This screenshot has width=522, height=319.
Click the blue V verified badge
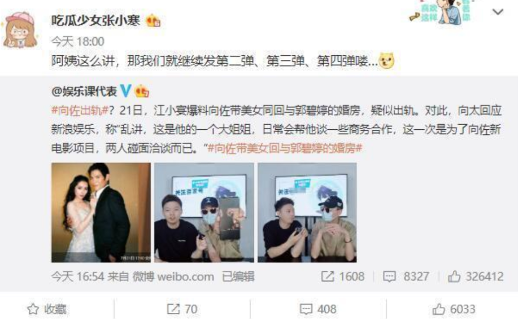[125, 91]
